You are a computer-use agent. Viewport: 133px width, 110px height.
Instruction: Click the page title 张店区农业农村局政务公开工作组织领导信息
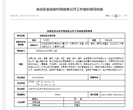[x=70, y=9]
